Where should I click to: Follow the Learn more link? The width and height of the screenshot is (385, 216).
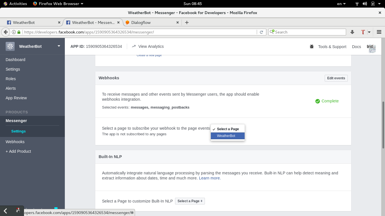(209, 178)
